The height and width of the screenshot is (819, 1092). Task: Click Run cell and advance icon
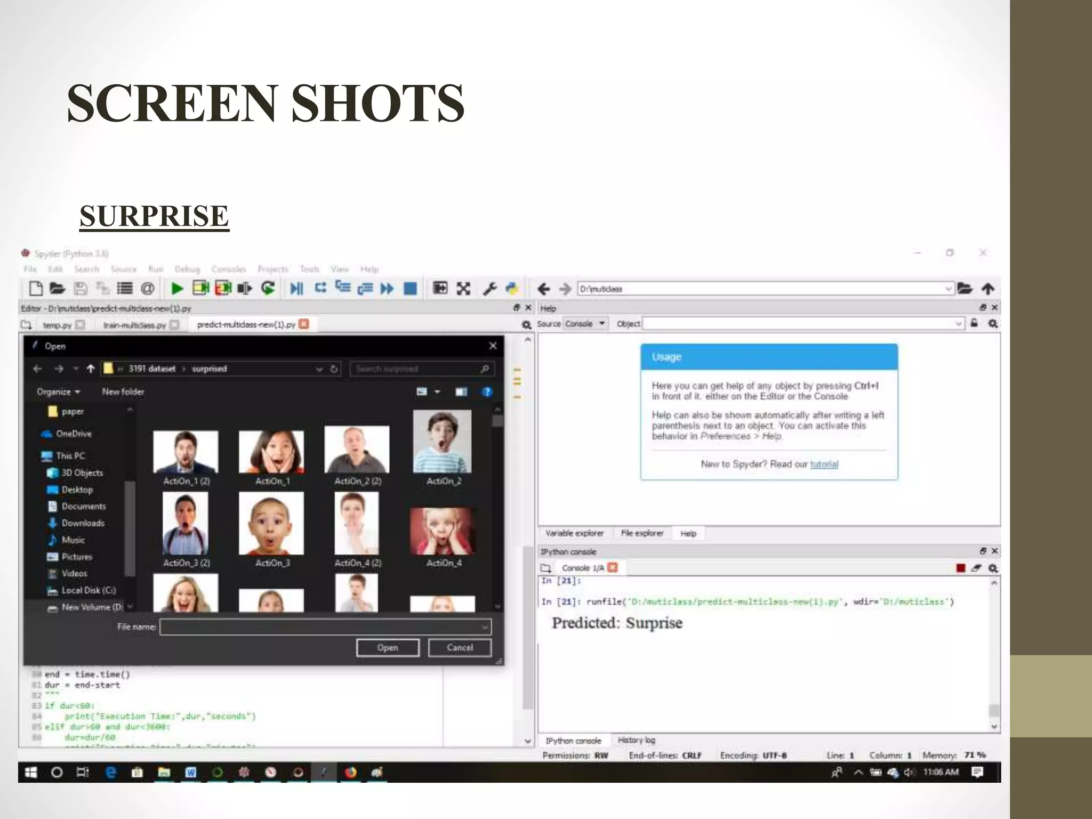pyautogui.click(x=223, y=288)
